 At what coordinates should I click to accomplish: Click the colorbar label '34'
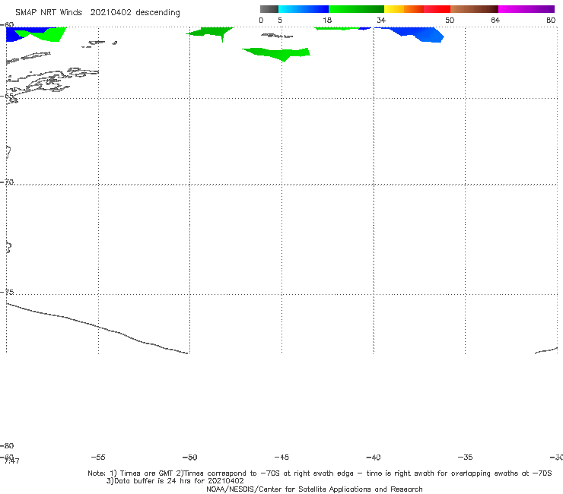point(381,21)
